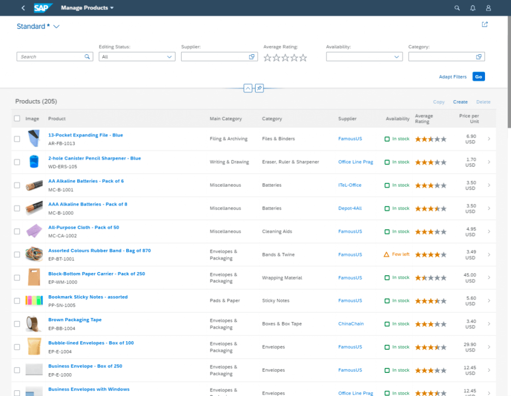Open Category value help icon
The width and height of the screenshot is (511, 396).
[478, 57]
